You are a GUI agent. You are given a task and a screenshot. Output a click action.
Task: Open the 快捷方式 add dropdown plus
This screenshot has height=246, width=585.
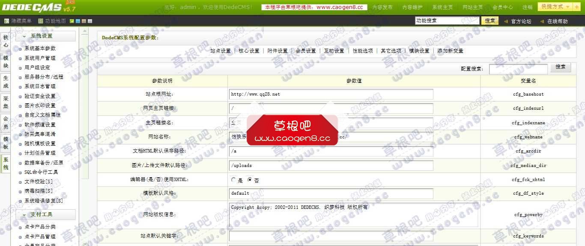tap(577, 6)
